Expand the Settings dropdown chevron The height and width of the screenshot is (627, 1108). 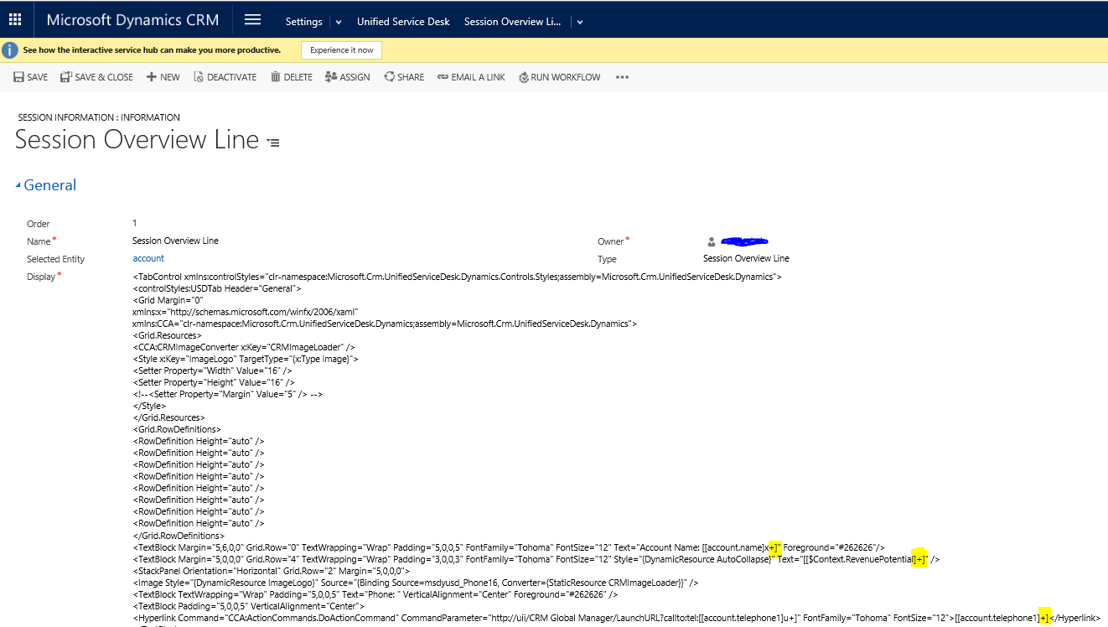click(339, 22)
